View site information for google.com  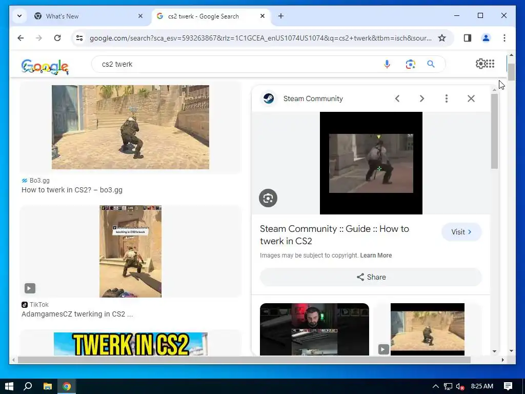[79, 38]
